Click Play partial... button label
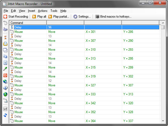The width and height of the screenshot is (168, 126). [x=61, y=16]
